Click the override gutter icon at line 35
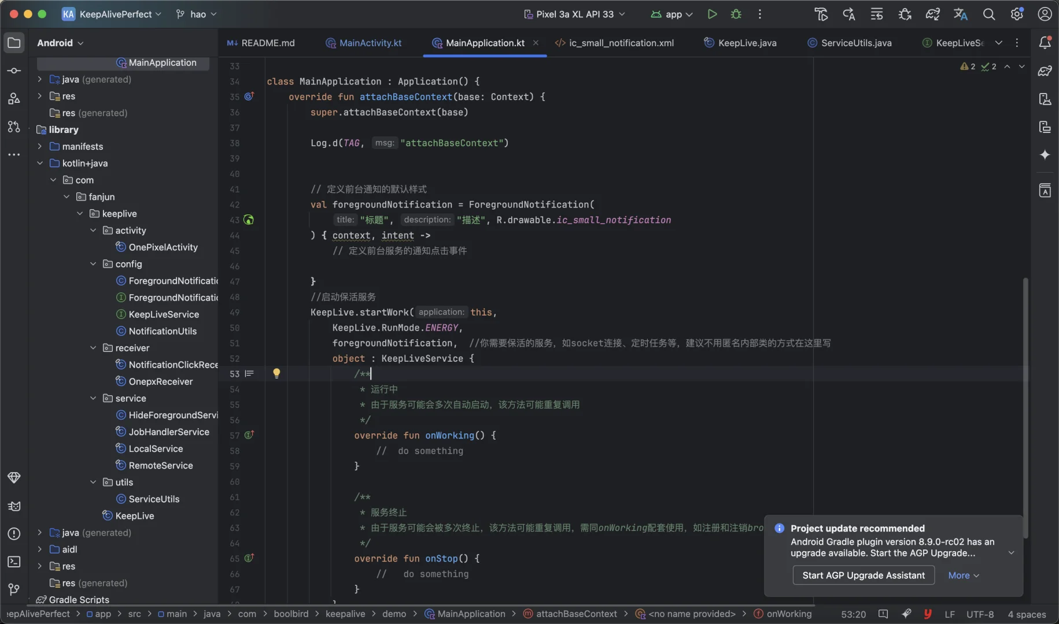1059x624 pixels. [249, 96]
